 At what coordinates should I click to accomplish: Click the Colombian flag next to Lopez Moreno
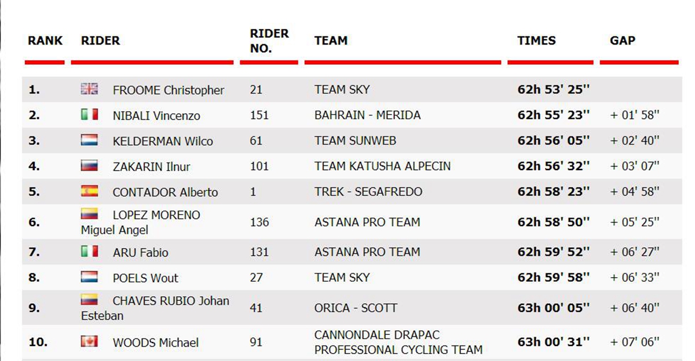click(89, 214)
